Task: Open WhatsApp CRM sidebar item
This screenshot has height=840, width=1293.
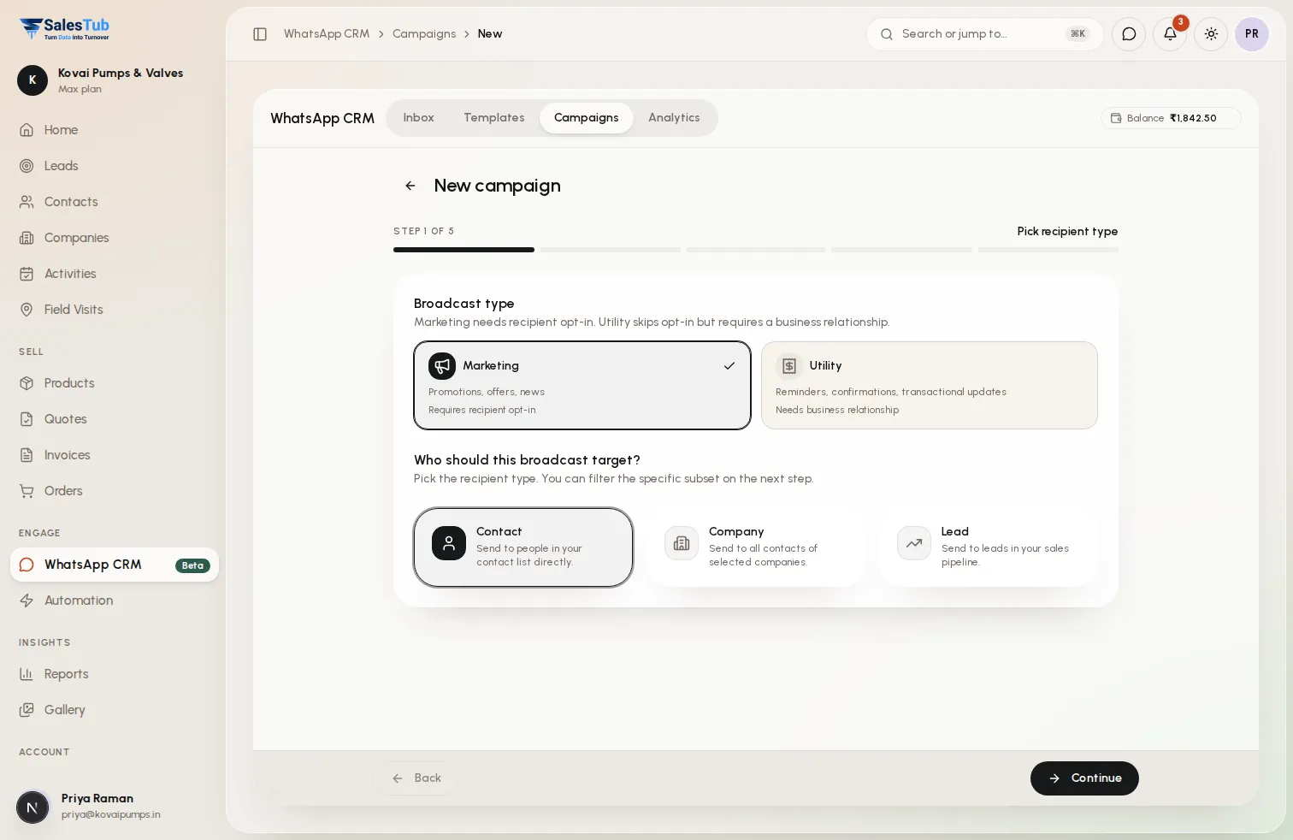Action: [x=115, y=565]
